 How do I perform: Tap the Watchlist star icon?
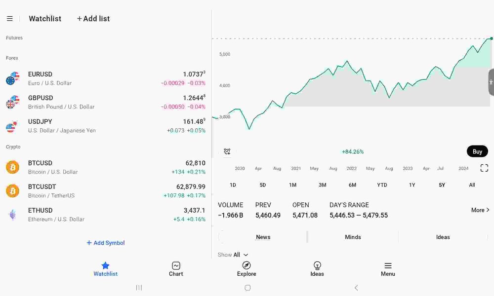pyautogui.click(x=106, y=265)
